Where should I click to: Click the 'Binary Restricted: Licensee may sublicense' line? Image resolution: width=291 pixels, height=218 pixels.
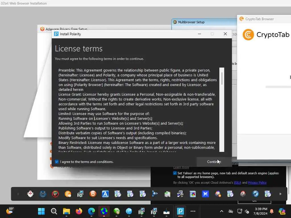point(137,142)
